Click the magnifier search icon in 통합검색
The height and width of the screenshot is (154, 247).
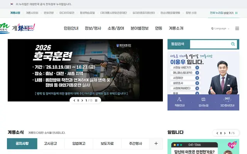pos(233,44)
